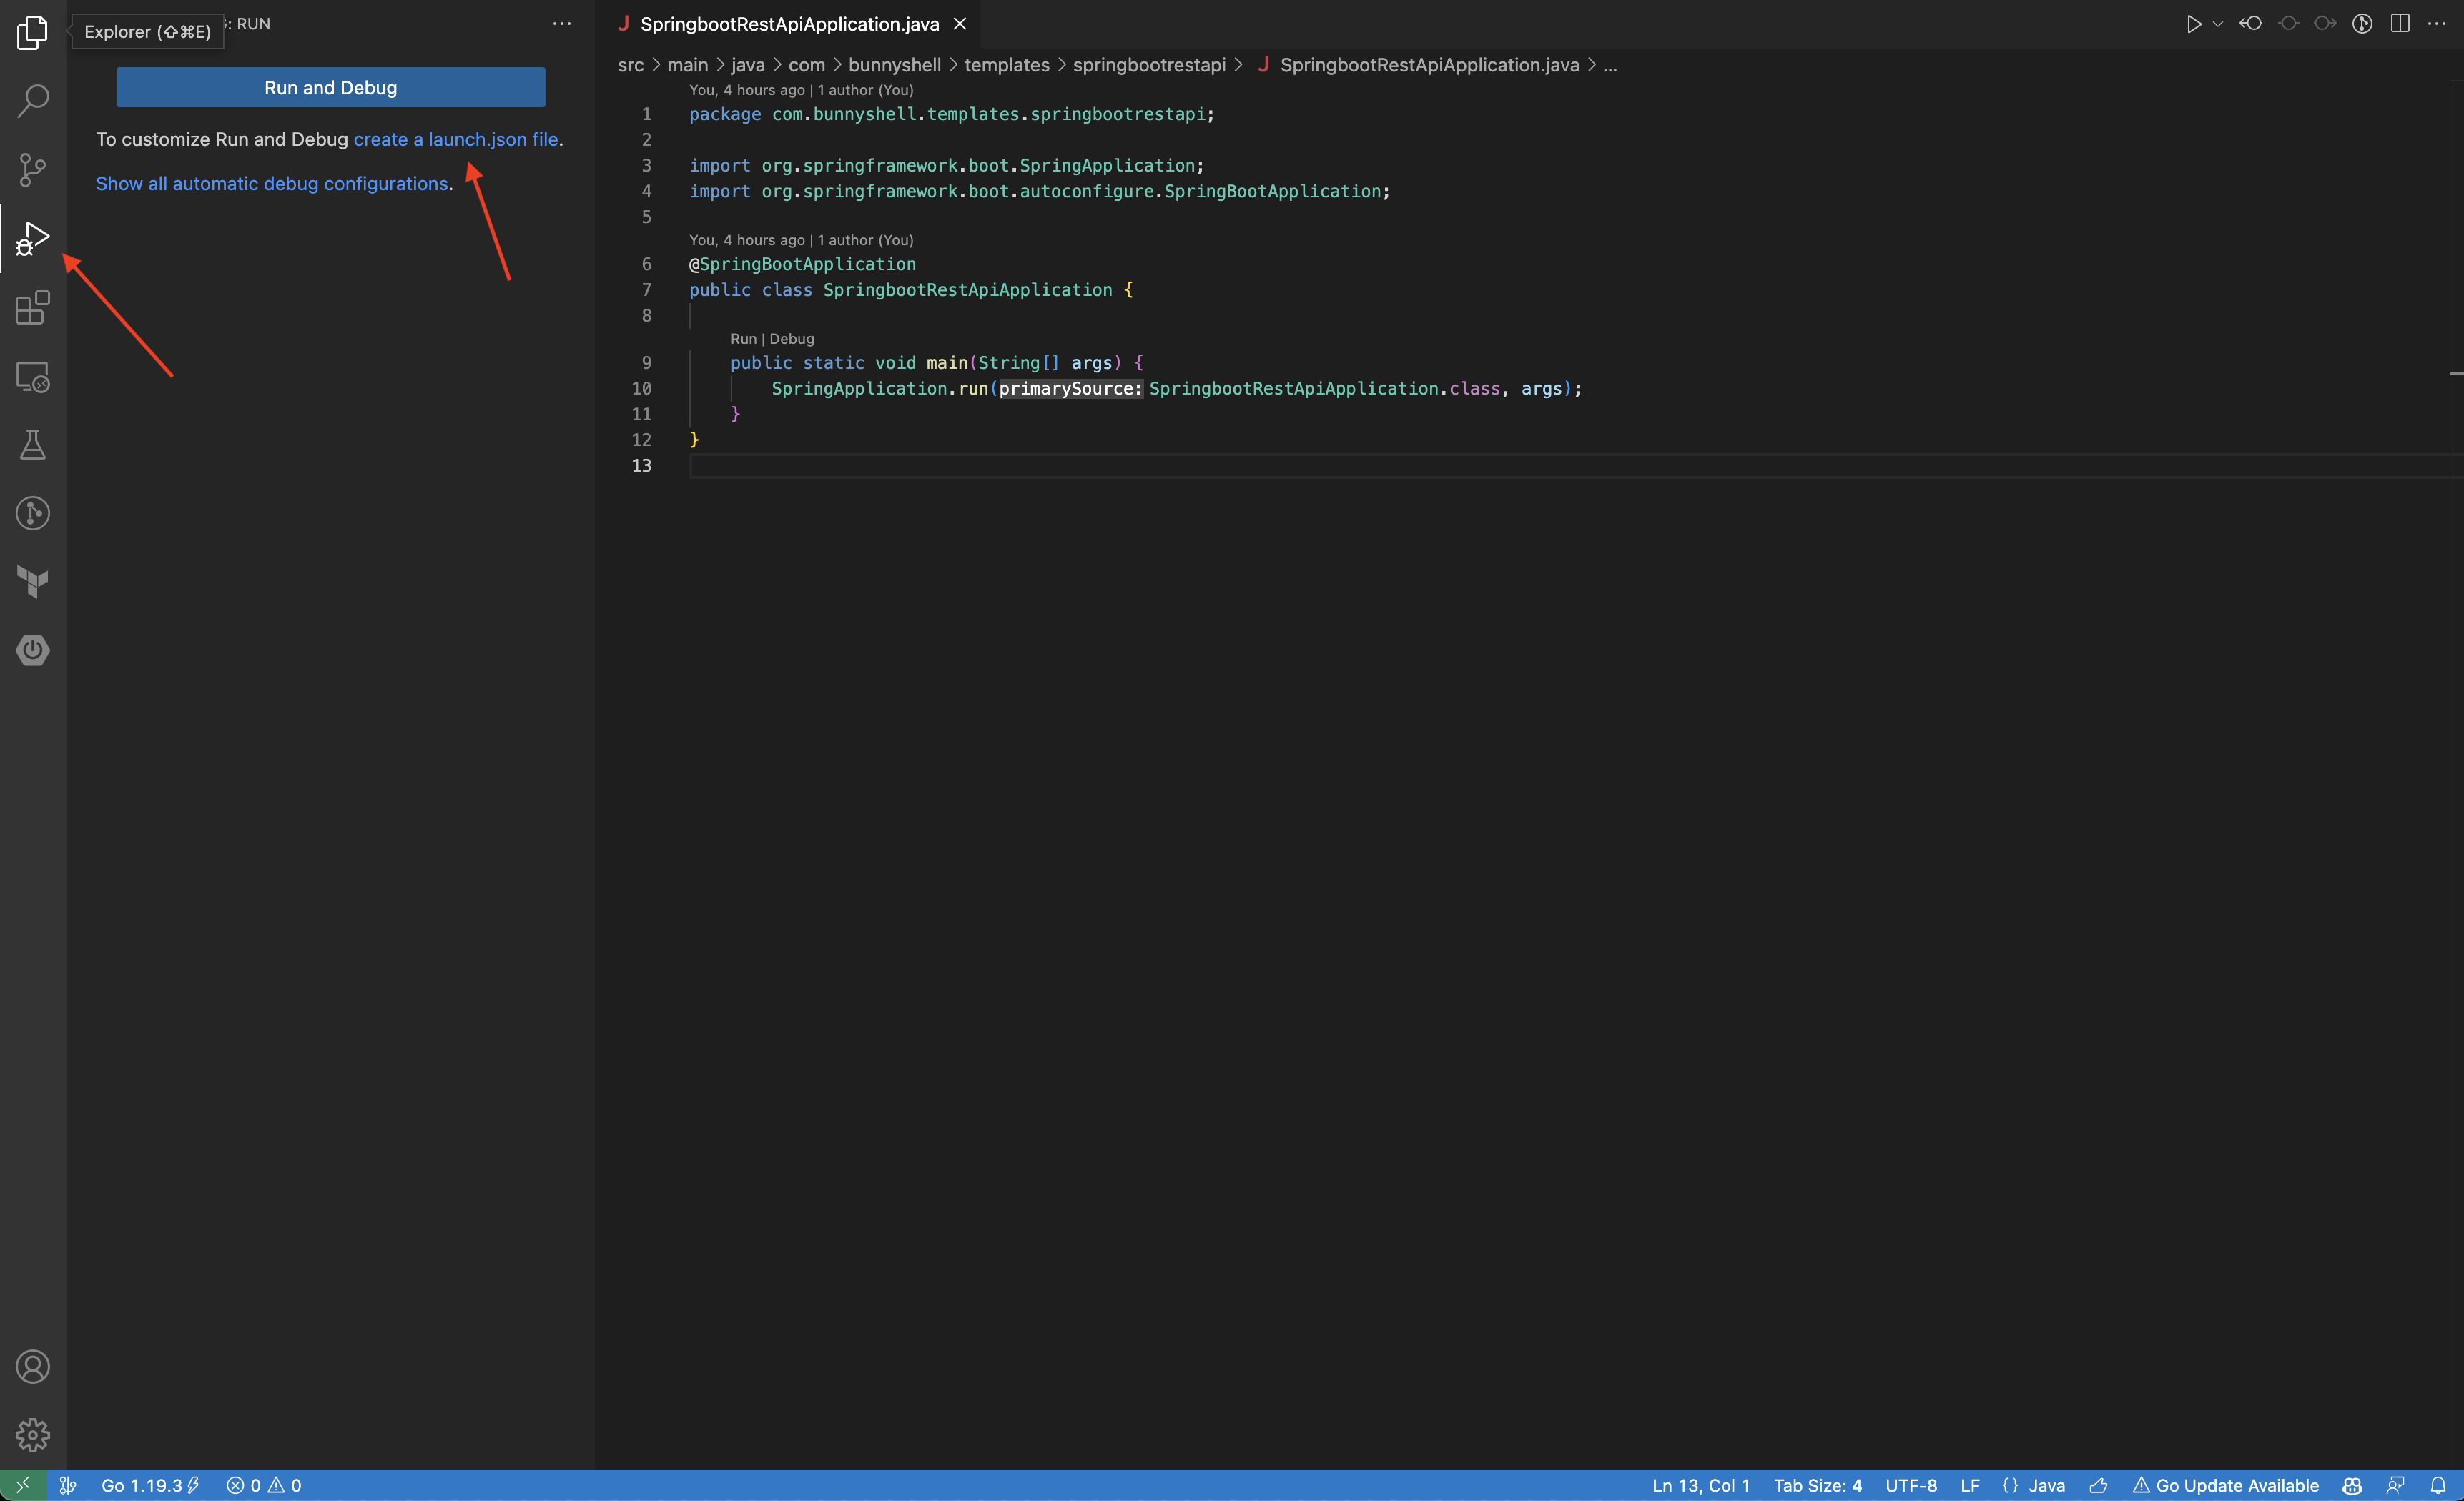
Task: Select the templates breadcrumb segment
Action: (x=1007, y=65)
